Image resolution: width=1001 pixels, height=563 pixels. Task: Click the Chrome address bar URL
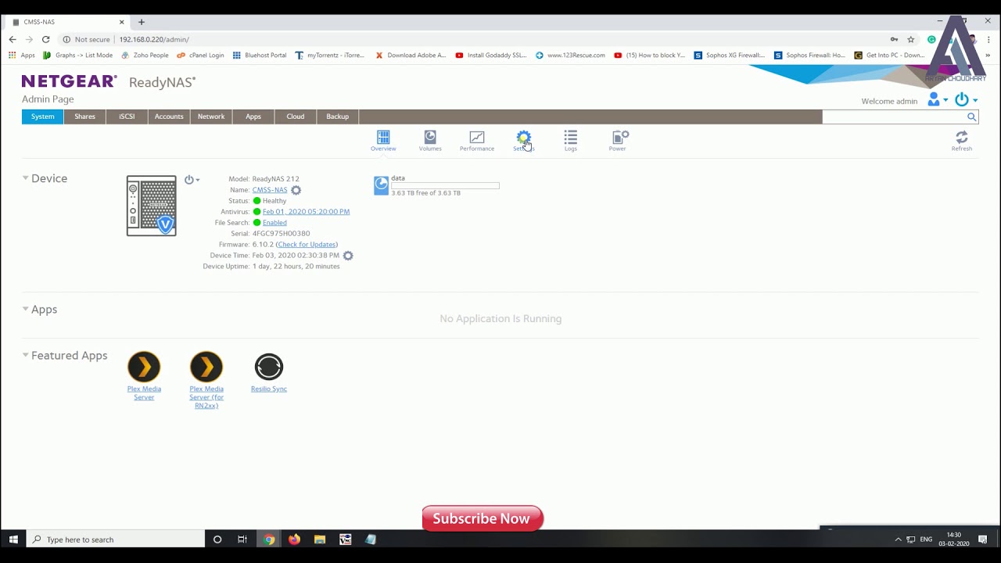pos(154,39)
